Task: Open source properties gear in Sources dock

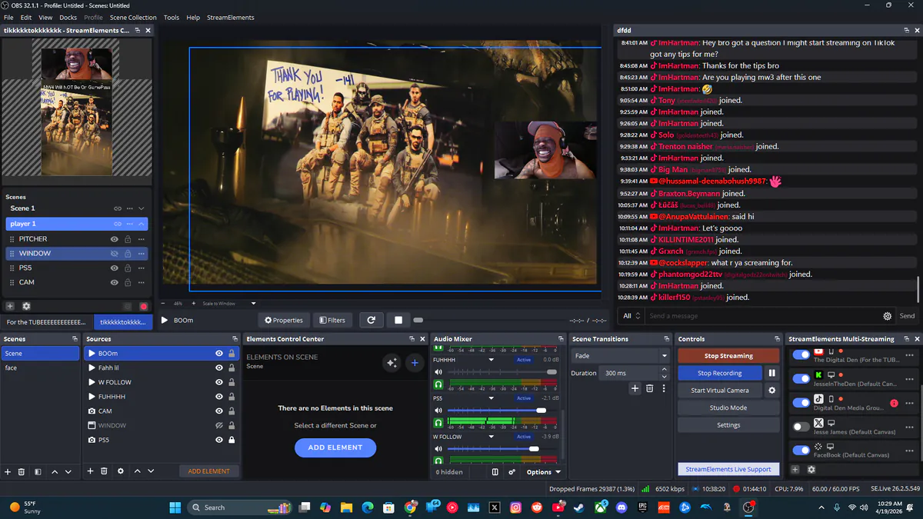Action: [x=120, y=471]
